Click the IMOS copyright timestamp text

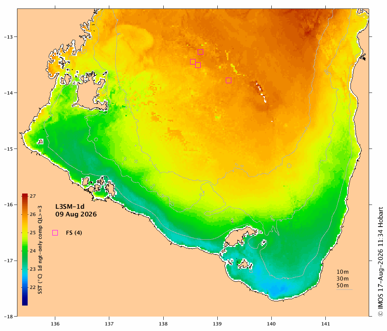(380, 261)
